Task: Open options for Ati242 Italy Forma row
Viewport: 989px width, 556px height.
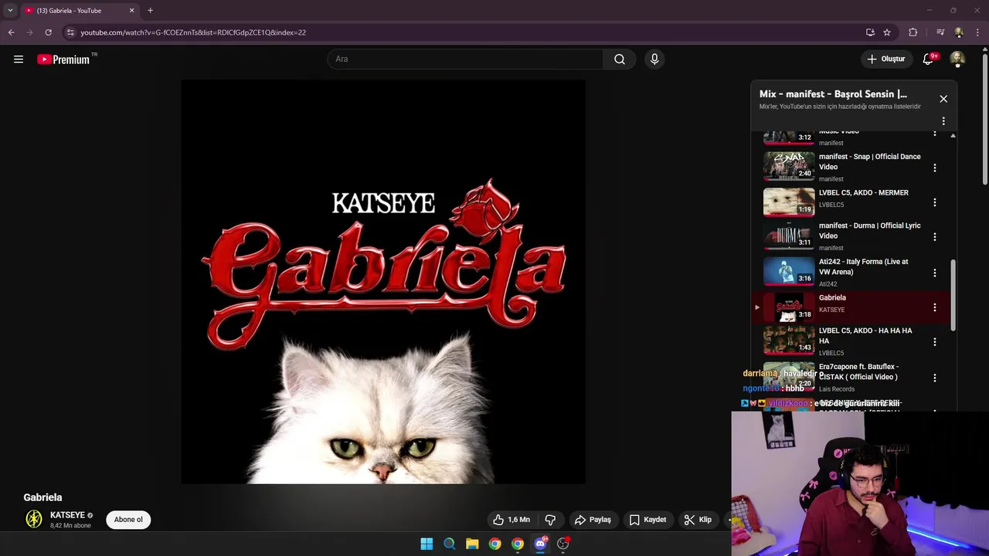Action: (x=935, y=273)
